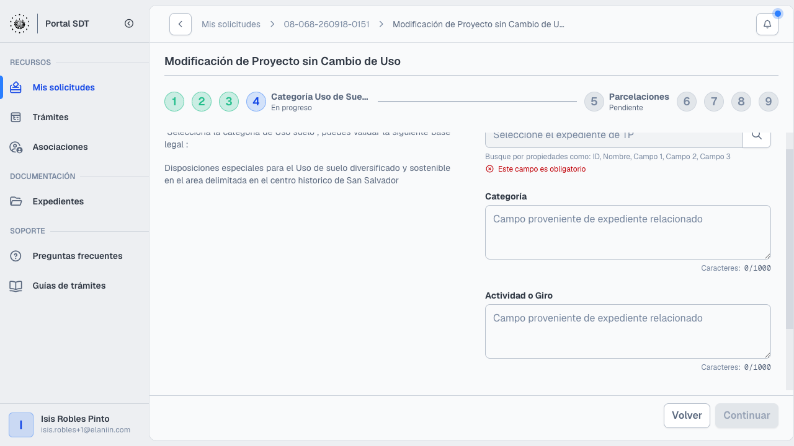Screen dimensions: 794x446
Task: Click the page title 'Modificación de Proyecto sin Cambio de Uso'
Action: 282,61
